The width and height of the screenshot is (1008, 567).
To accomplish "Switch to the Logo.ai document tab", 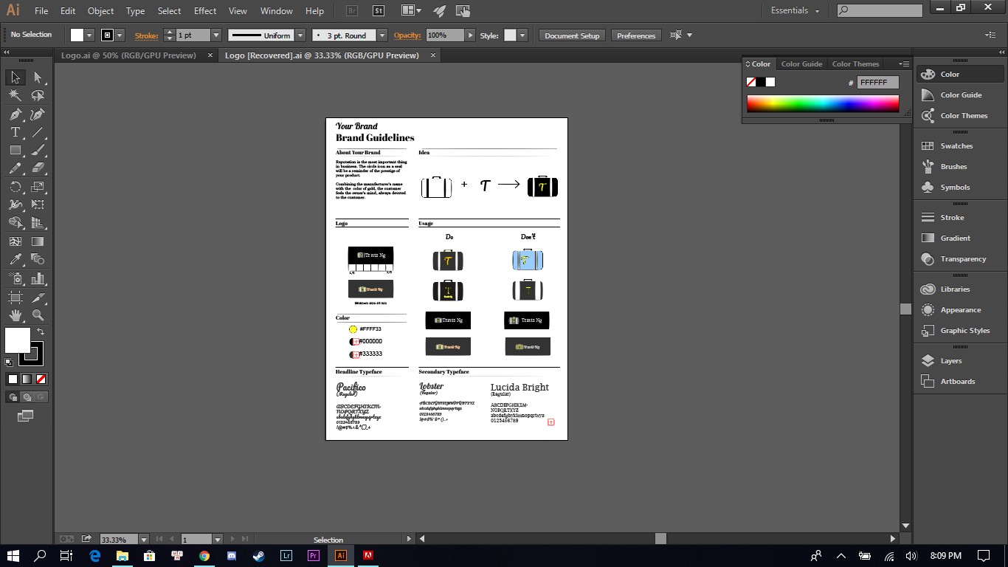I will point(128,55).
